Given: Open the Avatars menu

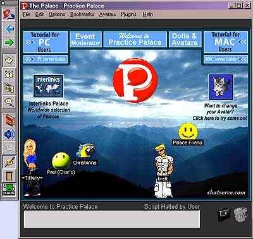Looking at the screenshot, I should pyautogui.click(x=108, y=15).
